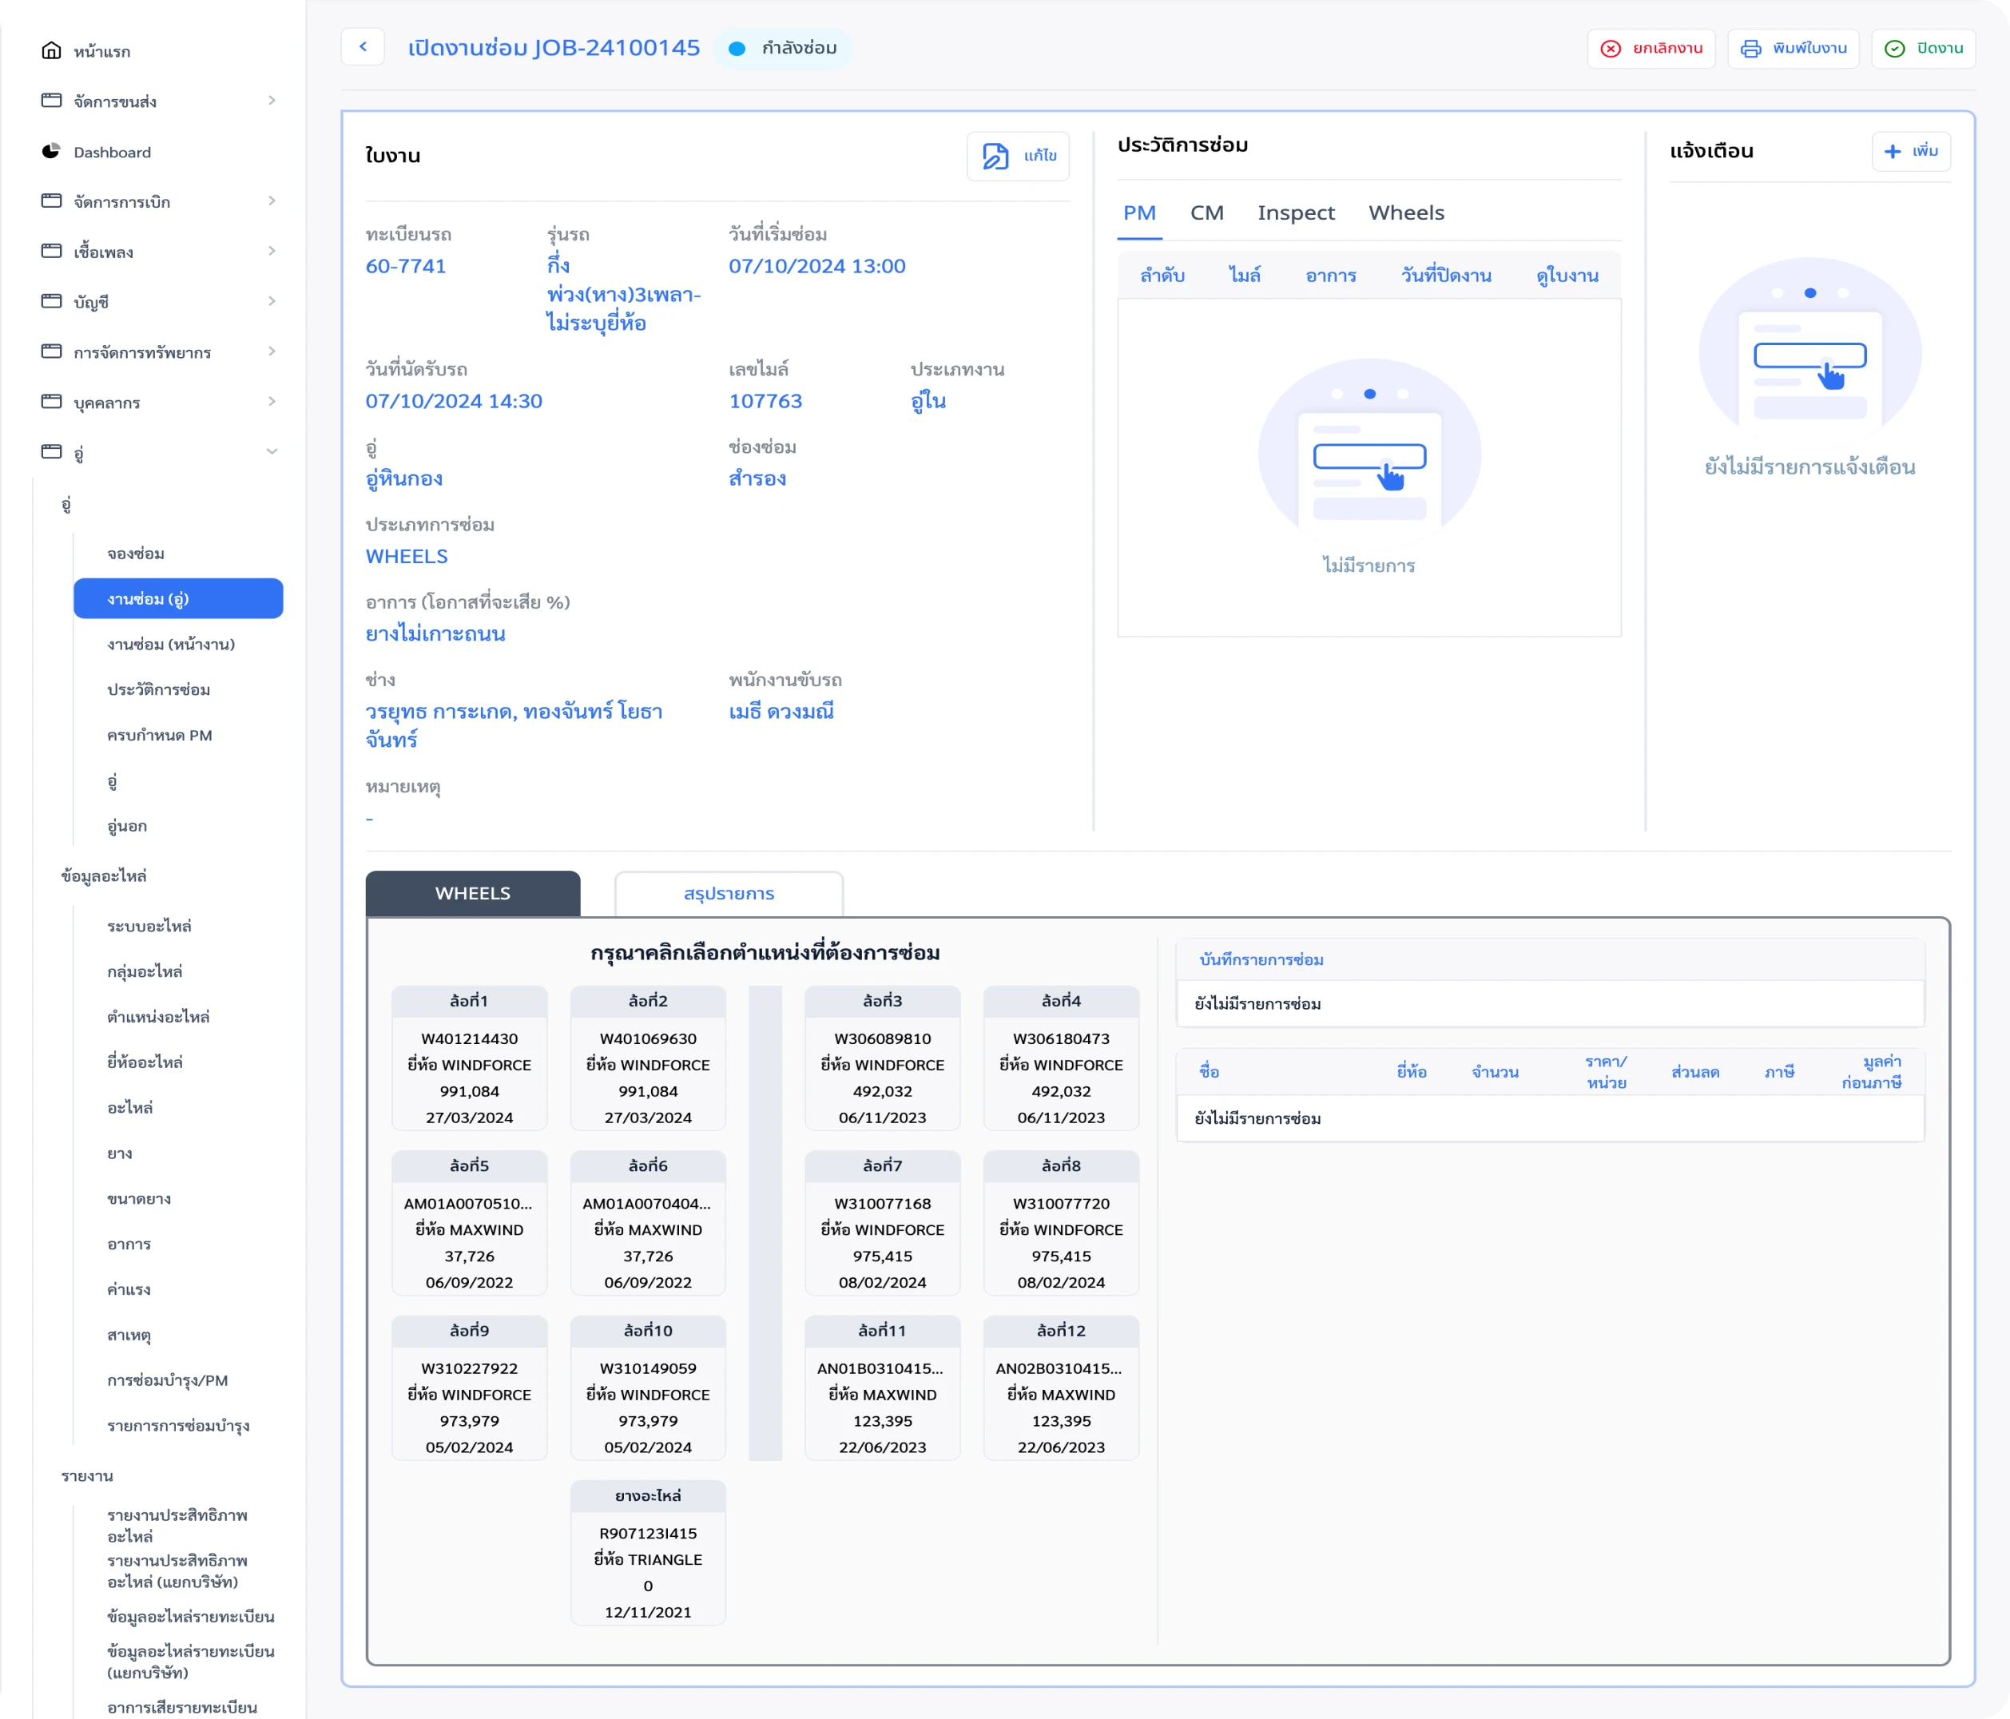
Task: Open ประวัติการซ่อม sidebar item
Action: (x=159, y=689)
